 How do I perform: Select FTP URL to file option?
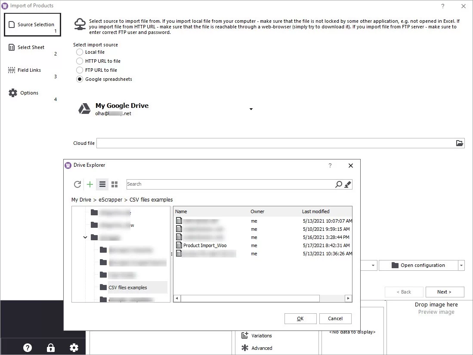80,70
